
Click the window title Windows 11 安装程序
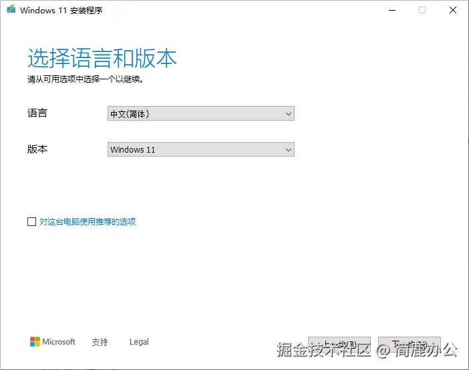click(x=61, y=11)
